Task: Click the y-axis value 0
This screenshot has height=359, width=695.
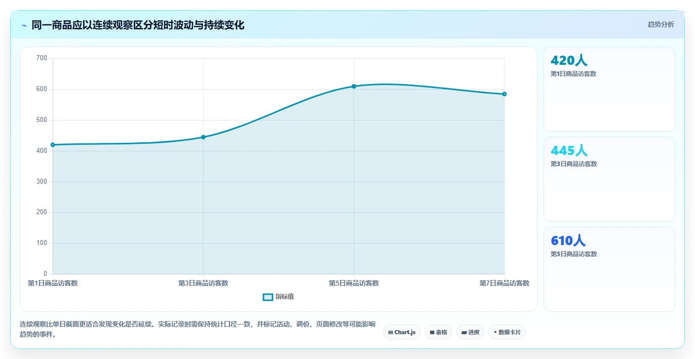Action: (x=45, y=274)
